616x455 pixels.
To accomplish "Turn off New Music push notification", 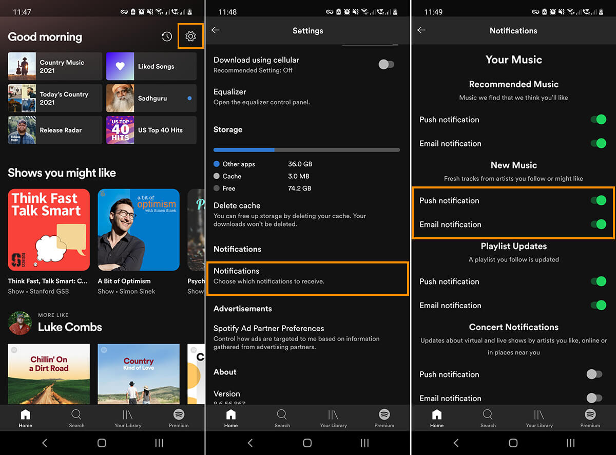I will click(x=598, y=200).
